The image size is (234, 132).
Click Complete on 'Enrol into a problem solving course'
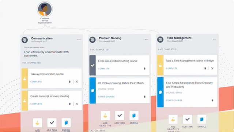click(104, 68)
